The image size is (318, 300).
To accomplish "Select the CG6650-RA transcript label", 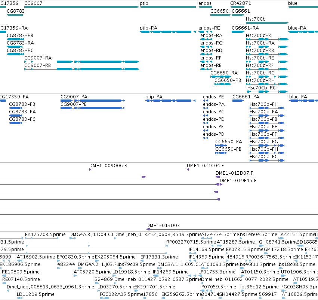I will 224,73.
